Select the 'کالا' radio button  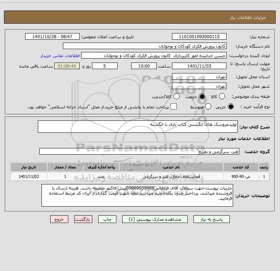coord(222,96)
